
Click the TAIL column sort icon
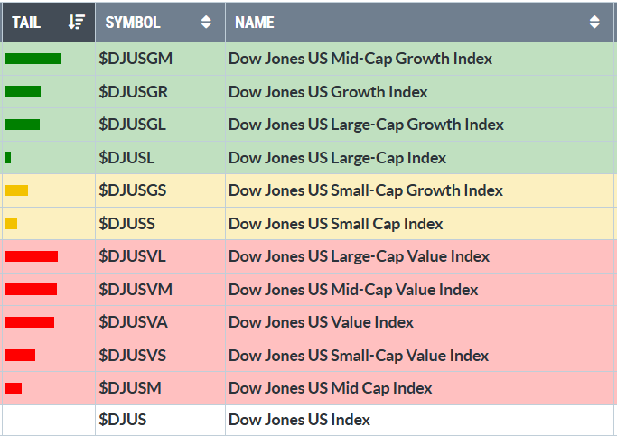coord(77,22)
